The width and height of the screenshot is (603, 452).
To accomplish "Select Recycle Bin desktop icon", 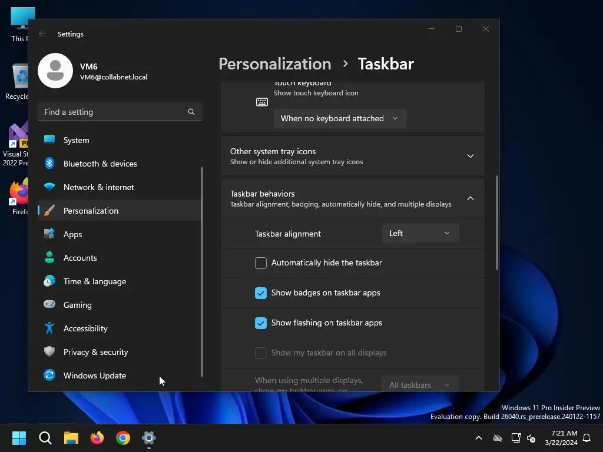I will click(16, 82).
